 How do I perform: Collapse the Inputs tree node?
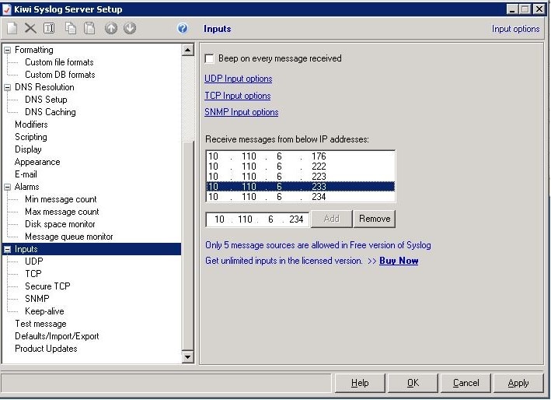pyautogui.click(x=7, y=250)
